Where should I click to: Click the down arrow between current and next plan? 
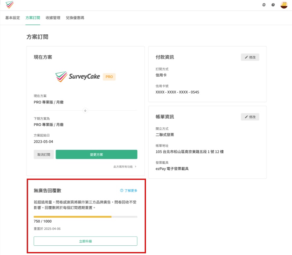coord(85,110)
